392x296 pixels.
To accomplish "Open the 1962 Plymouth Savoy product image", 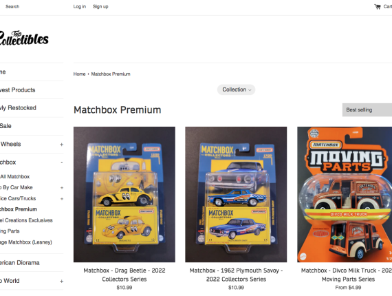I will point(236,194).
